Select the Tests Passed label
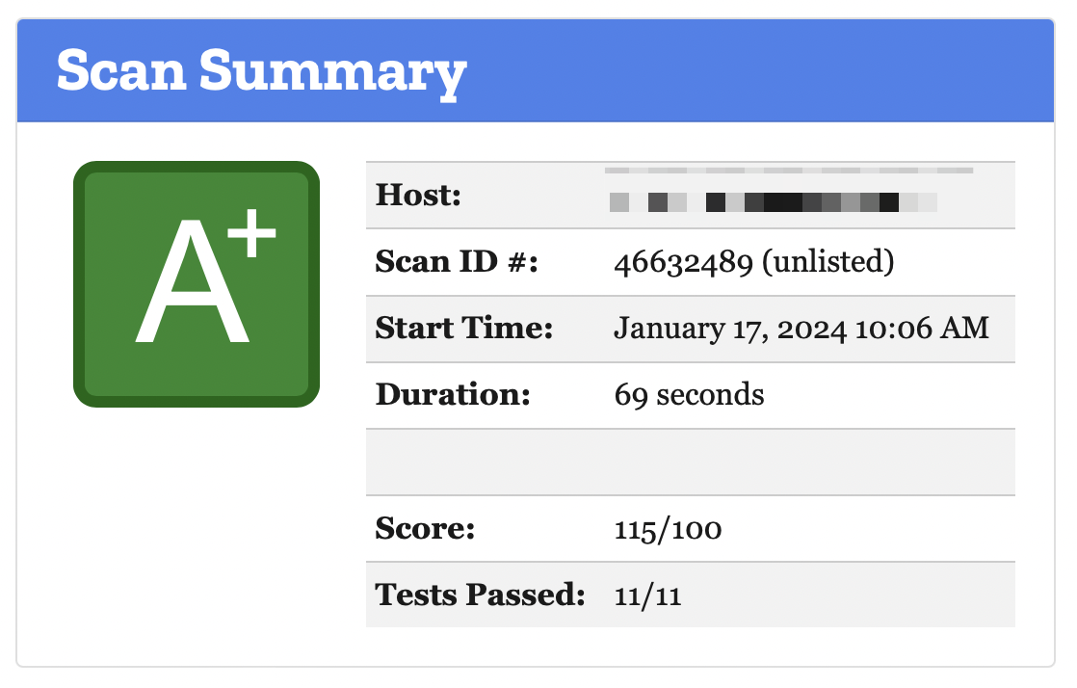Image resolution: width=1077 pixels, height=688 pixels. point(481,595)
